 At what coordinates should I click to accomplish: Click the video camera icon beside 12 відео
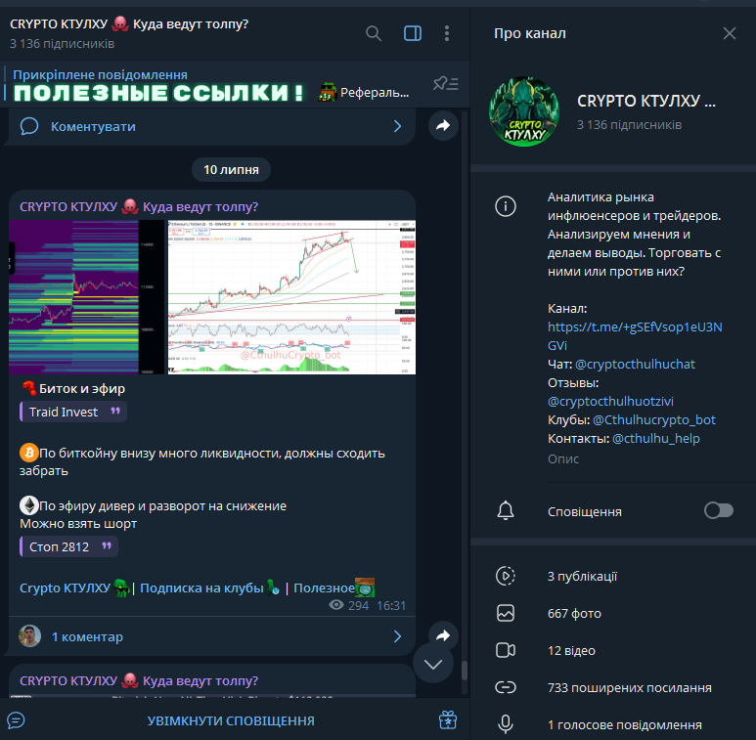point(506,650)
